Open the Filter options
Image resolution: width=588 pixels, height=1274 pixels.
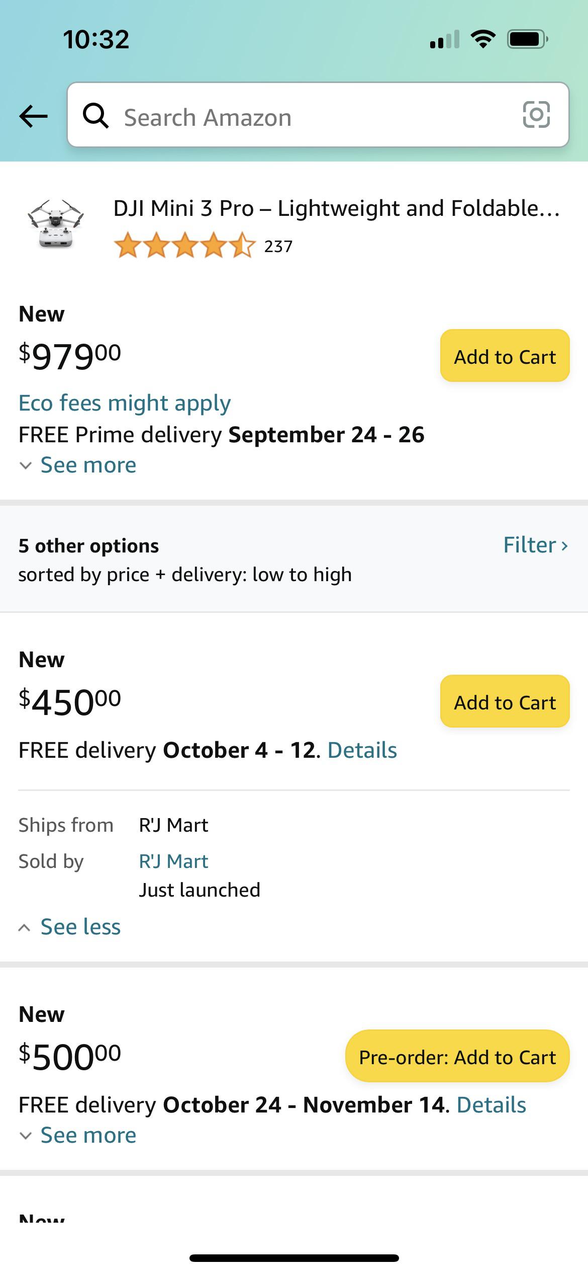pos(536,544)
